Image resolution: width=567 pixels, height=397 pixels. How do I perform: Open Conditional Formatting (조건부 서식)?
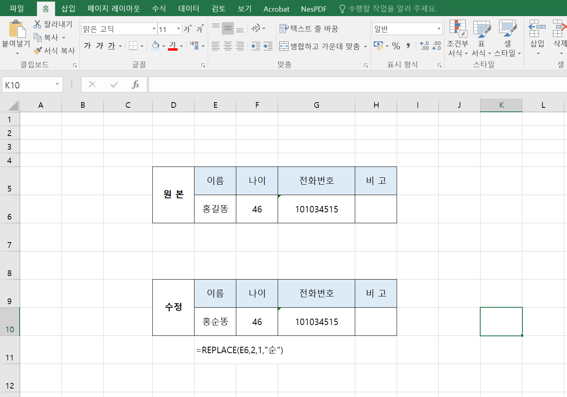click(x=458, y=38)
